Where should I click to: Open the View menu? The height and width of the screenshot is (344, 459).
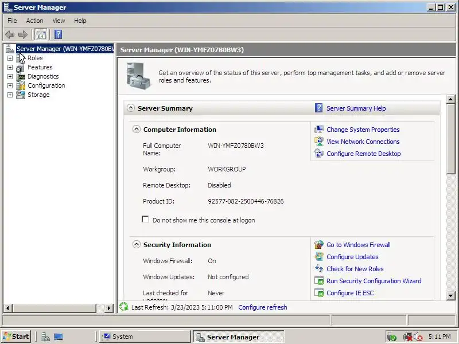(x=59, y=21)
